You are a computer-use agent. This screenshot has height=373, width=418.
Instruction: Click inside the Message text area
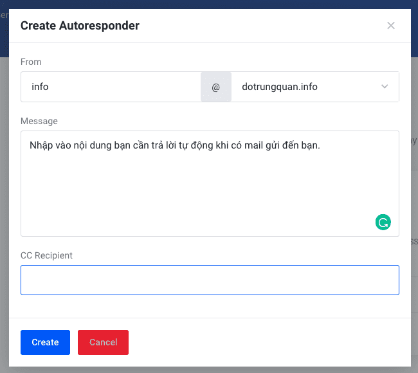tap(193, 186)
